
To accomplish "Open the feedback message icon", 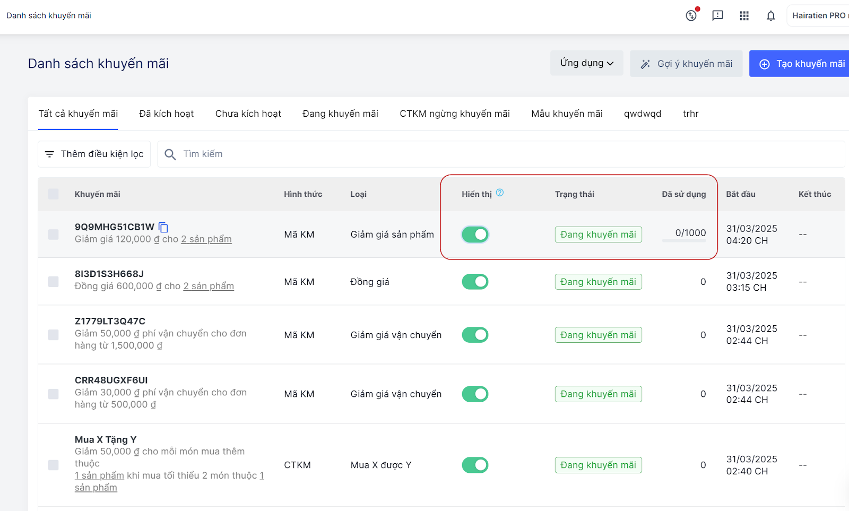I will [x=717, y=16].
